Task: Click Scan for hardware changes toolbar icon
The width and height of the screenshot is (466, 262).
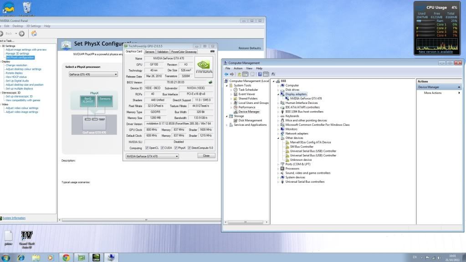Action: click(x=273, y=74)
